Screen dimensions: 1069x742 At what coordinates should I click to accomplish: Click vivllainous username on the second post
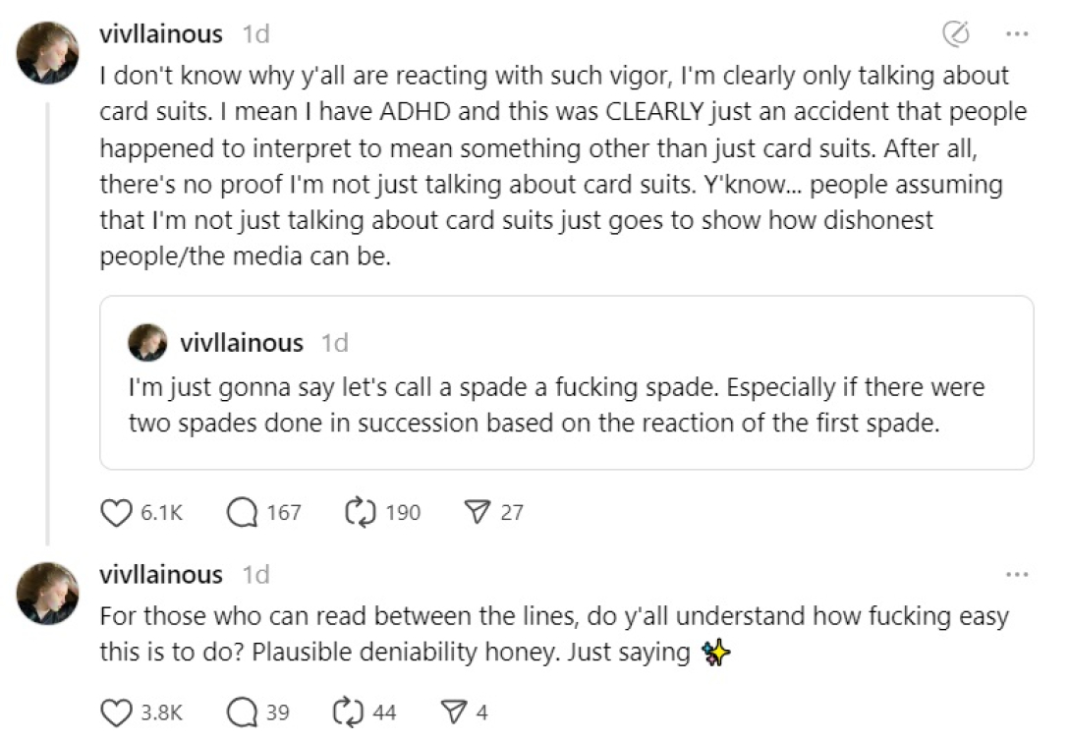[x=161, y=574]
